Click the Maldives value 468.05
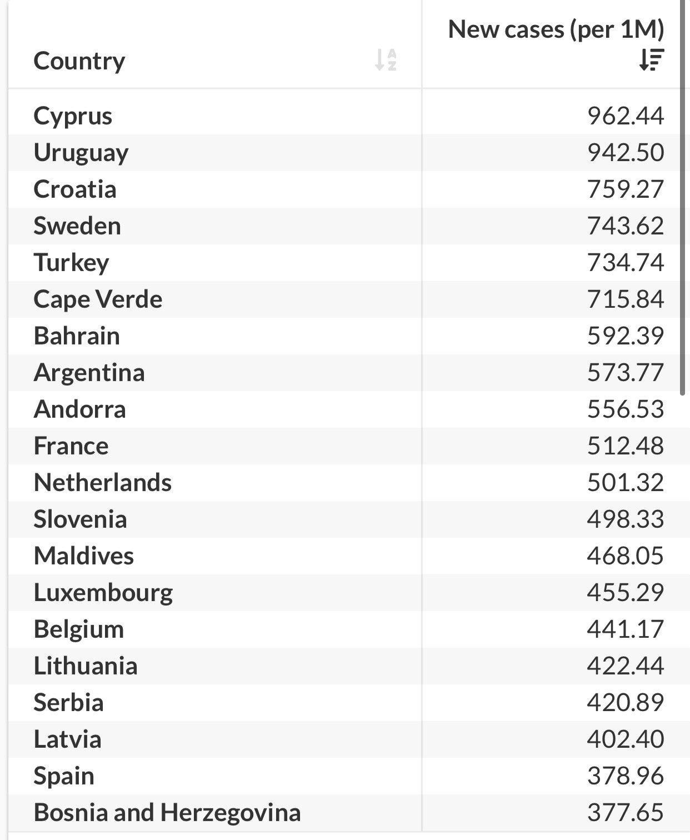This screenshot has width=690, height=840. click(625, 556)
